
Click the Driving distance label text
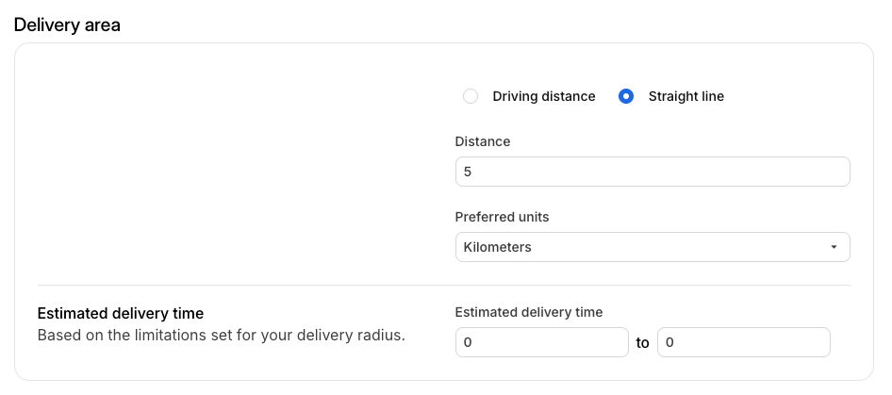544,96
